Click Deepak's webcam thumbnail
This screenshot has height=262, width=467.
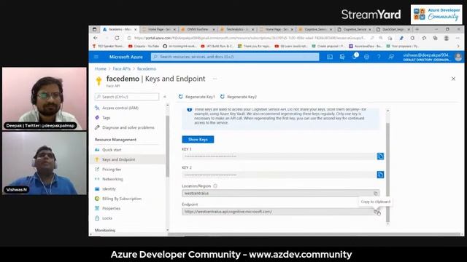pos(45,99)
